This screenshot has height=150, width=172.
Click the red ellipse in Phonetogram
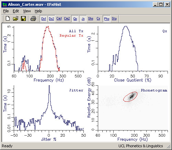tap(130, 97)
